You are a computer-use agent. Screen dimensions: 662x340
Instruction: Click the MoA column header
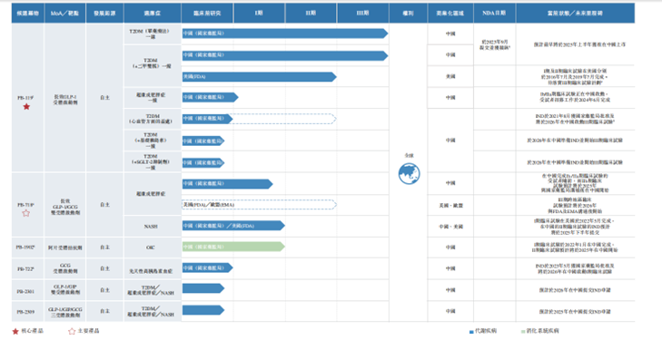(x=65, y=13)
